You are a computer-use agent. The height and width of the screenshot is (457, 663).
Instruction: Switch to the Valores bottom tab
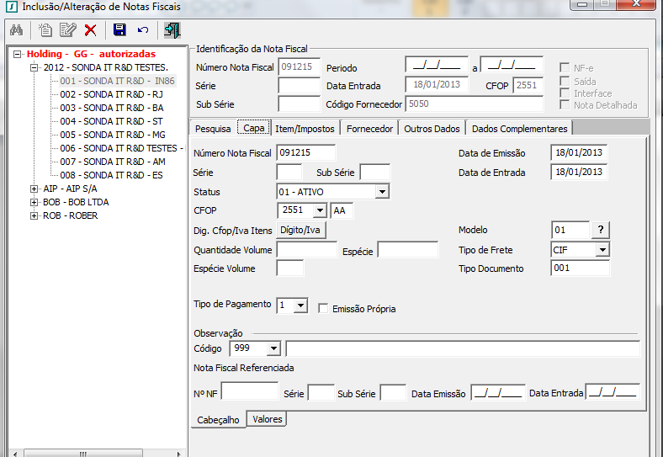[x=267, y=419]
